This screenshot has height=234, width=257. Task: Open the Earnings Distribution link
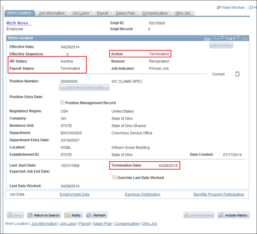pyautogui.click(x=142, y=194)
